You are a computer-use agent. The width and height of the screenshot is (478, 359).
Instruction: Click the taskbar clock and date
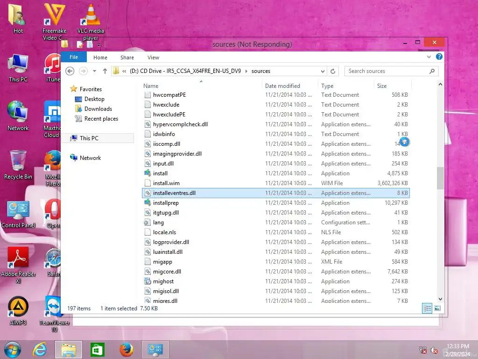pos(457,350)
